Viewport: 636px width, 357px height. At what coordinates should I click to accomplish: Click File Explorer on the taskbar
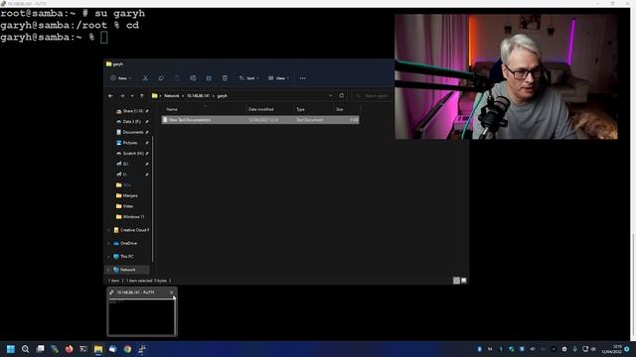tap(98, 349)
